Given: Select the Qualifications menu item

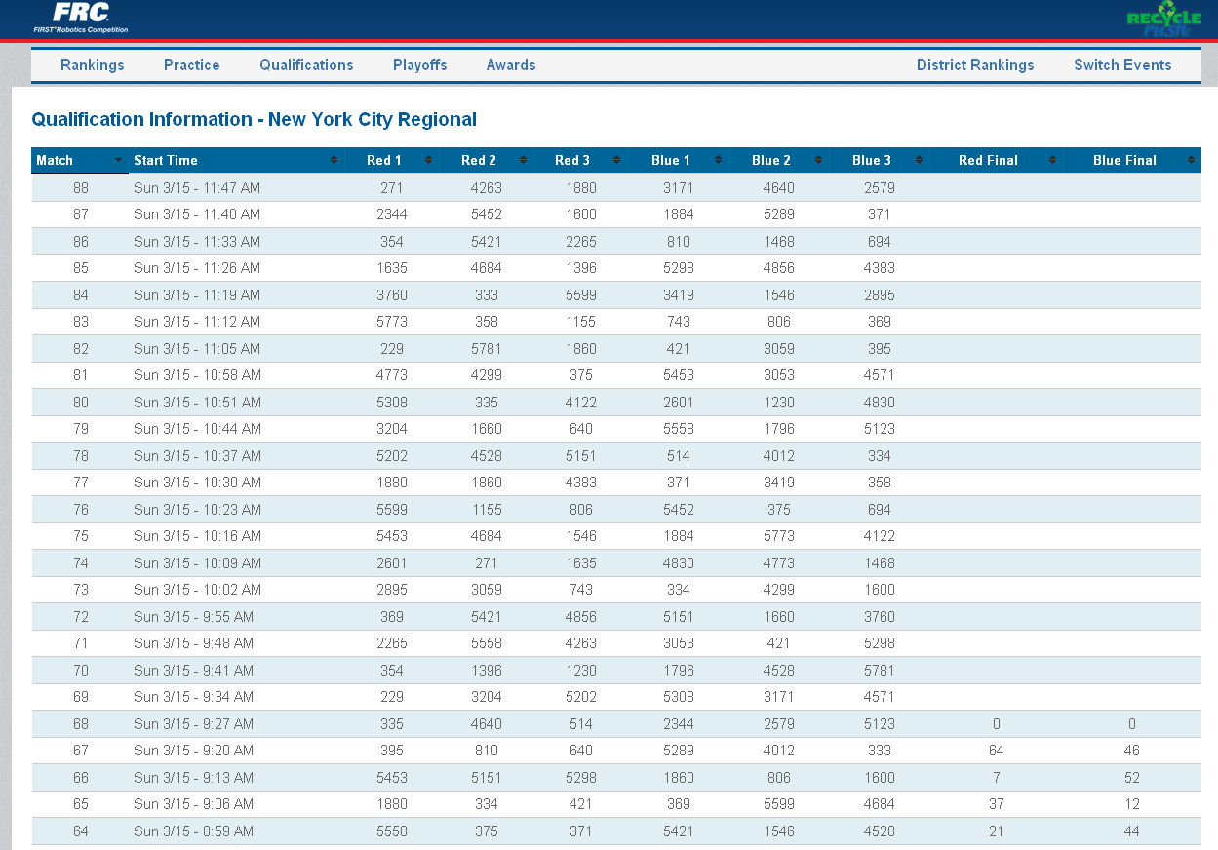Looking at the screenshot, I should pos(306,65).
